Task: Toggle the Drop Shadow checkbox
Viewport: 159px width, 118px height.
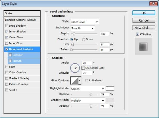Action: pyautogui.click(x=7, y=26)
